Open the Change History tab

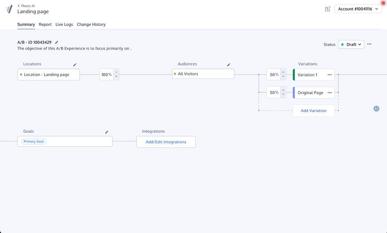coord(91,24)
